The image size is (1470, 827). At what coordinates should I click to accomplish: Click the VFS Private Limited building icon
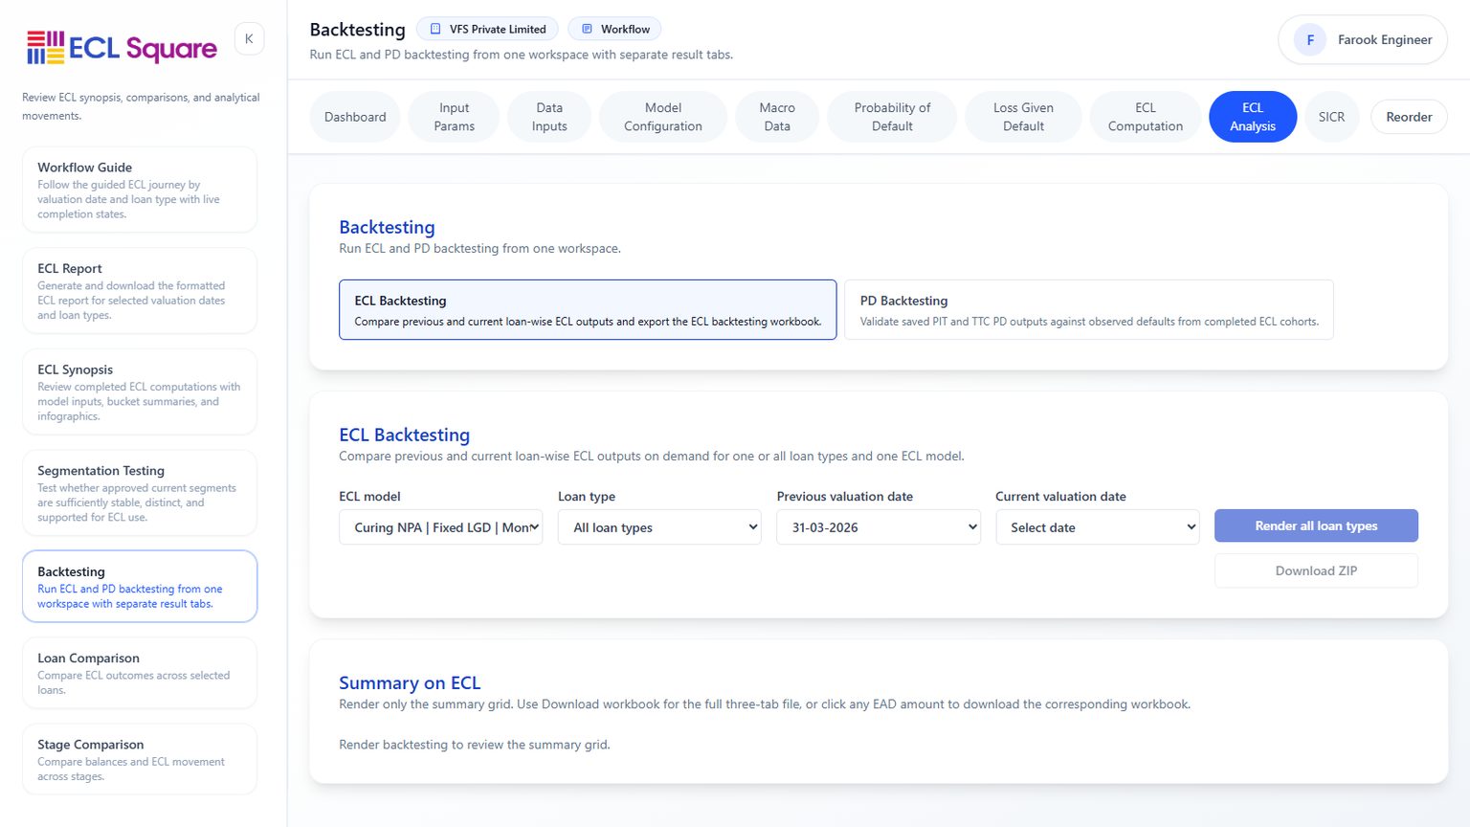pos(435,29)
